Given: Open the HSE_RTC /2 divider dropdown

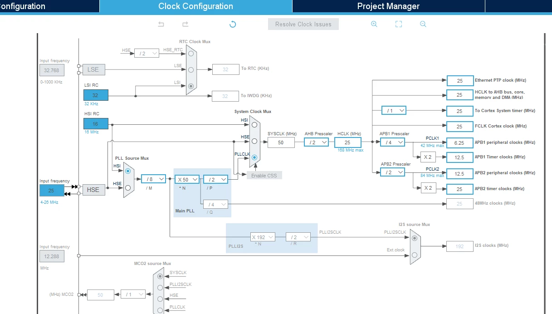Looking at the screenshot, I should [x=147, y=53].
